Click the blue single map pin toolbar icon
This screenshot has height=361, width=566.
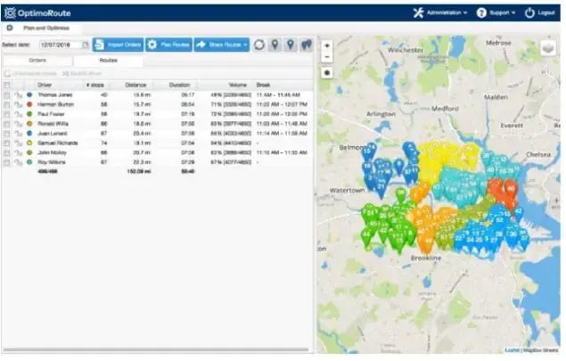pos(291,45)
